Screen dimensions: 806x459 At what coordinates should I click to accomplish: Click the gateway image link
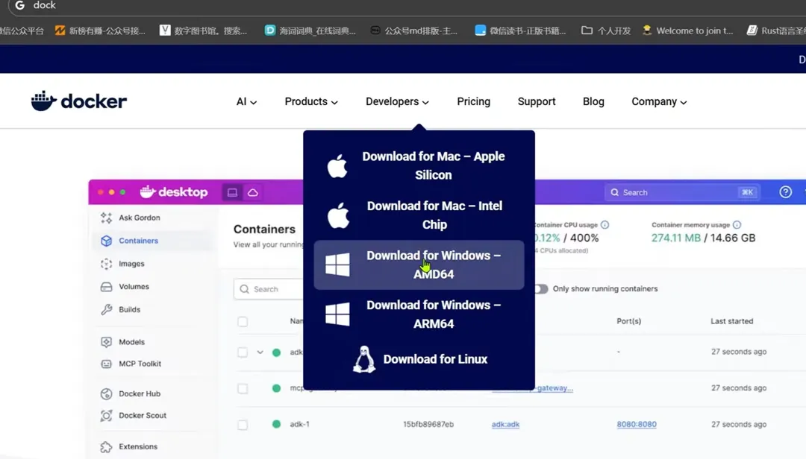point(553,388)
